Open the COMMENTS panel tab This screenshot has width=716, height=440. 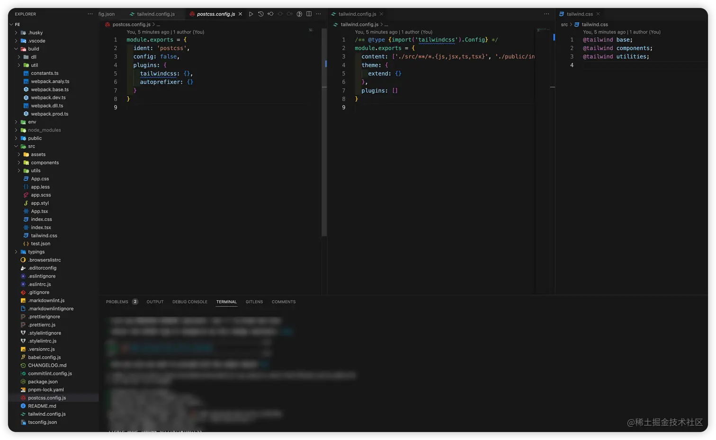[x=284, y=302]
